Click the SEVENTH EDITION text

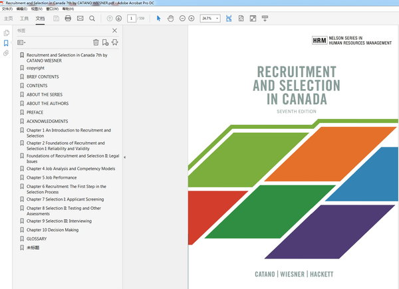point(297,112)
